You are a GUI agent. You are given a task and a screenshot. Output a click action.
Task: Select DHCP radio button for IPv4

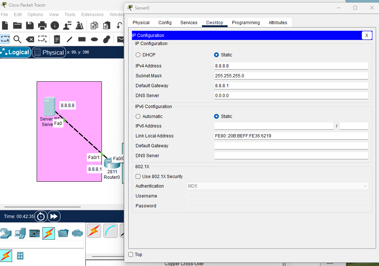pyautogui.click(x=138, y=55)
